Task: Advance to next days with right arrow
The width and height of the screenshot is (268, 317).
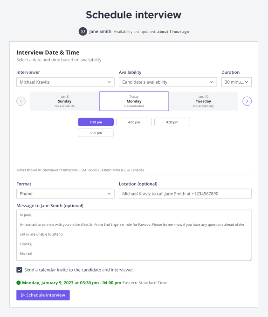Action: coord(247,101)
